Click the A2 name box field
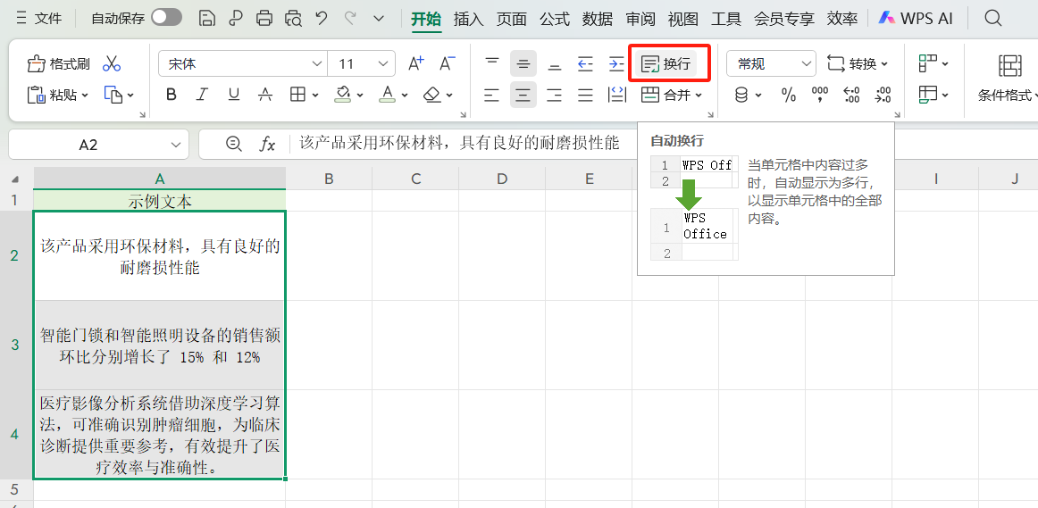The height and width of the screenshot is (508, 1038). [x=88, y=144]
